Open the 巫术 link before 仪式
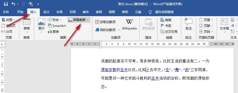 (x=124, y=70)
